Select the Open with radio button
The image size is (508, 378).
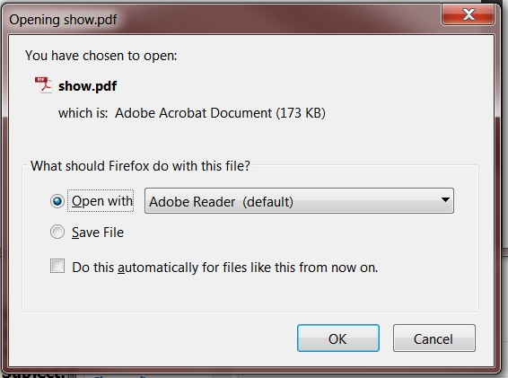click(x=57, y=201)
